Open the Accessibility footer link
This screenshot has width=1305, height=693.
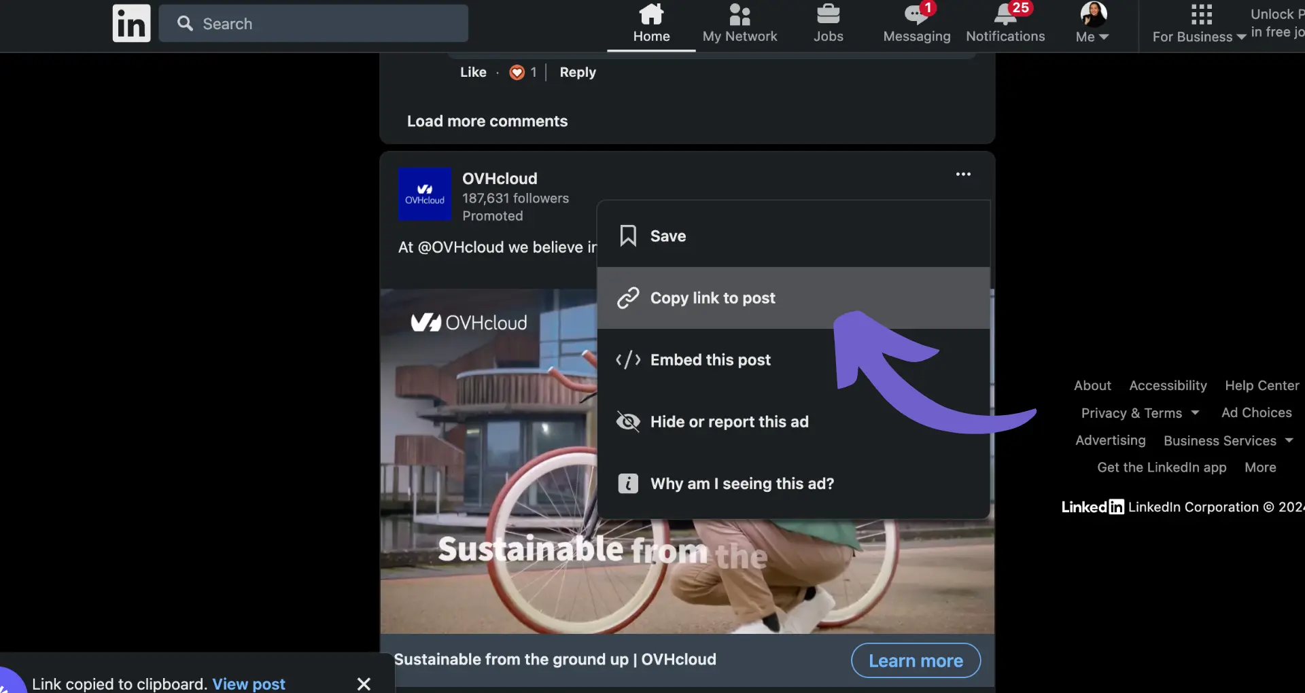click(x=1168, y=385)
